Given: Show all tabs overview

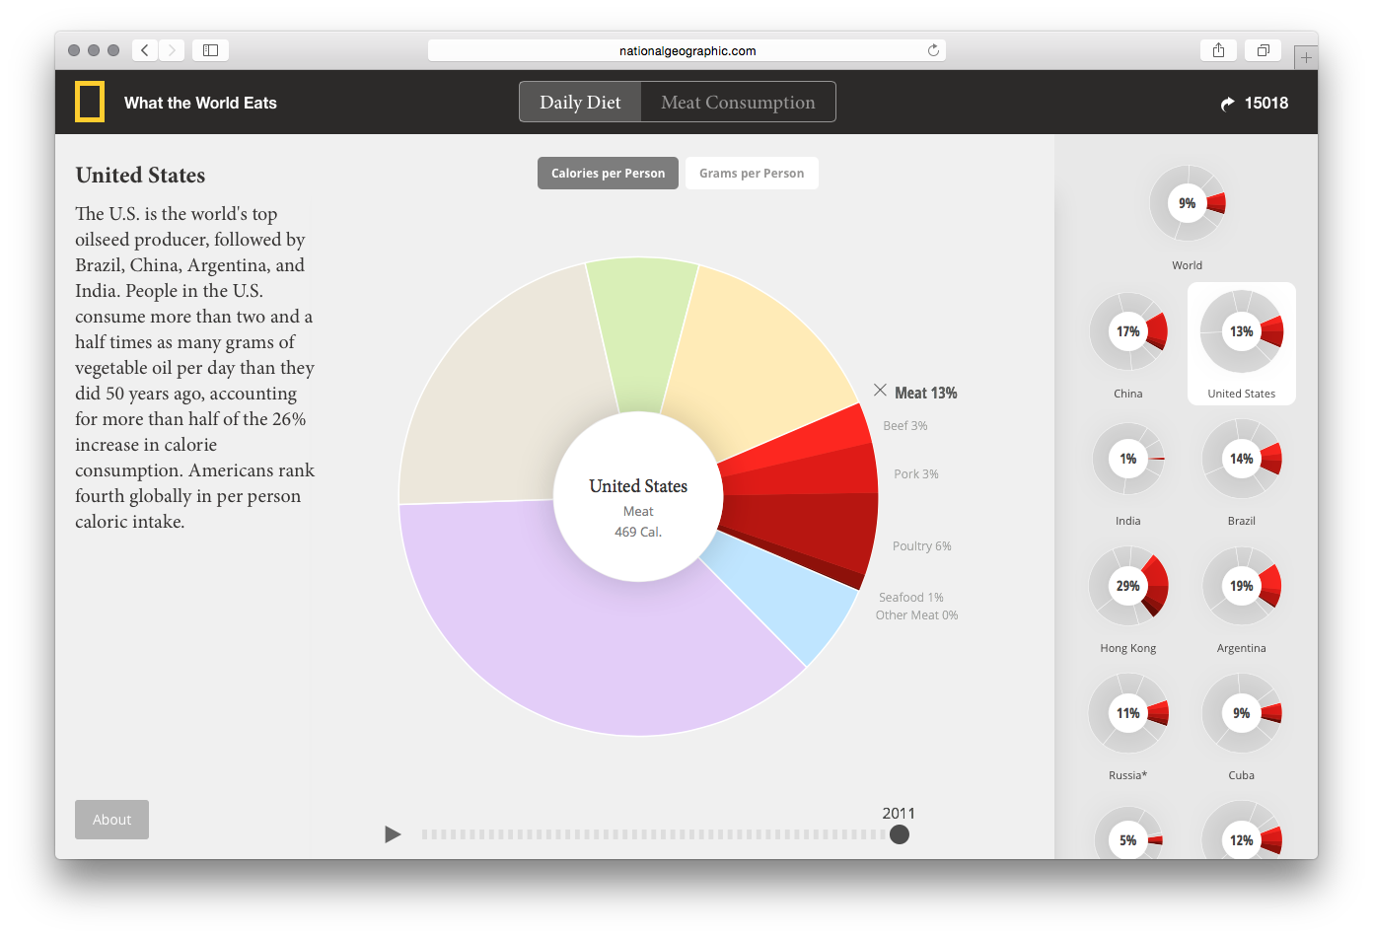Looking at the screenshot, I should tap(1263, 50).
